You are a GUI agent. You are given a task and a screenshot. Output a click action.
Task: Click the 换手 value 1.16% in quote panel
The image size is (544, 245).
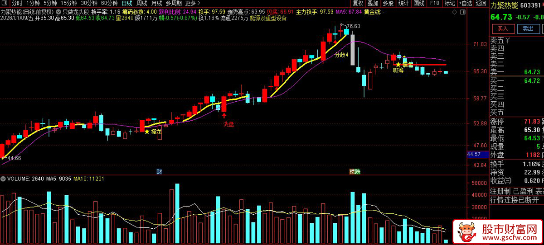click(531, 164)
